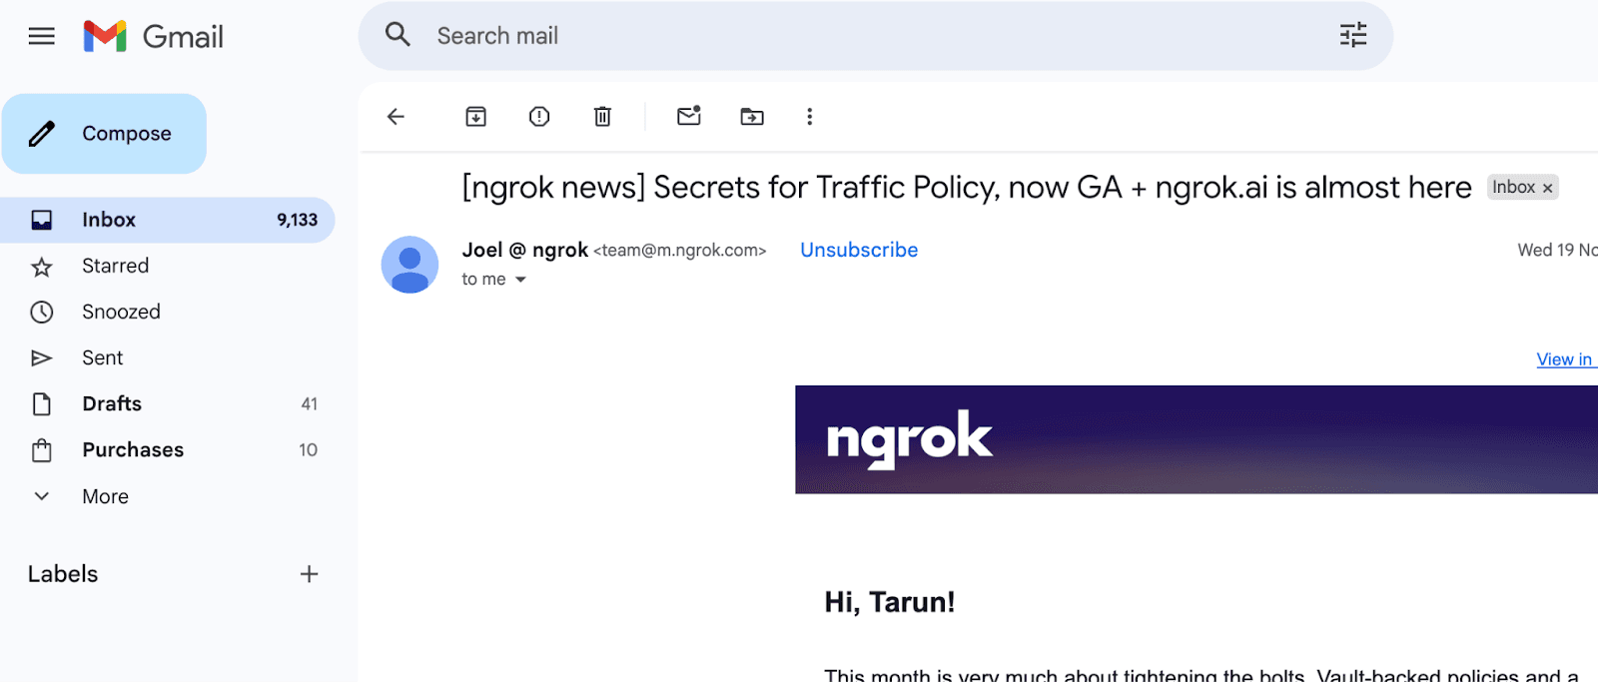
Task: Click the Inbox unread count 9,133
Action: point(298,220)
